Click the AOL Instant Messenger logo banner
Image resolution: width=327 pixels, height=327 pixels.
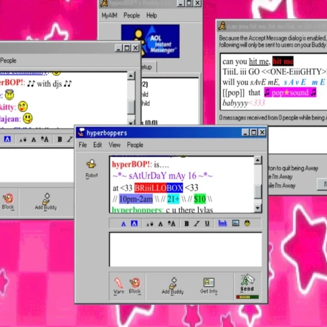click(x=150, y=41)
